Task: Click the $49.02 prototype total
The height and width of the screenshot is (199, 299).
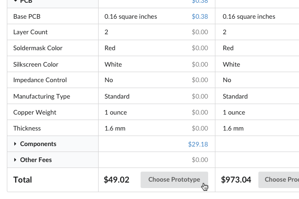Action: [116, 180]
